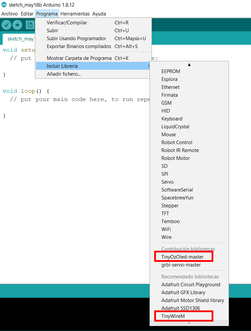This screenshot has height=331, width=251.
Task: Open the Herramientas menu
Action: 75,14
